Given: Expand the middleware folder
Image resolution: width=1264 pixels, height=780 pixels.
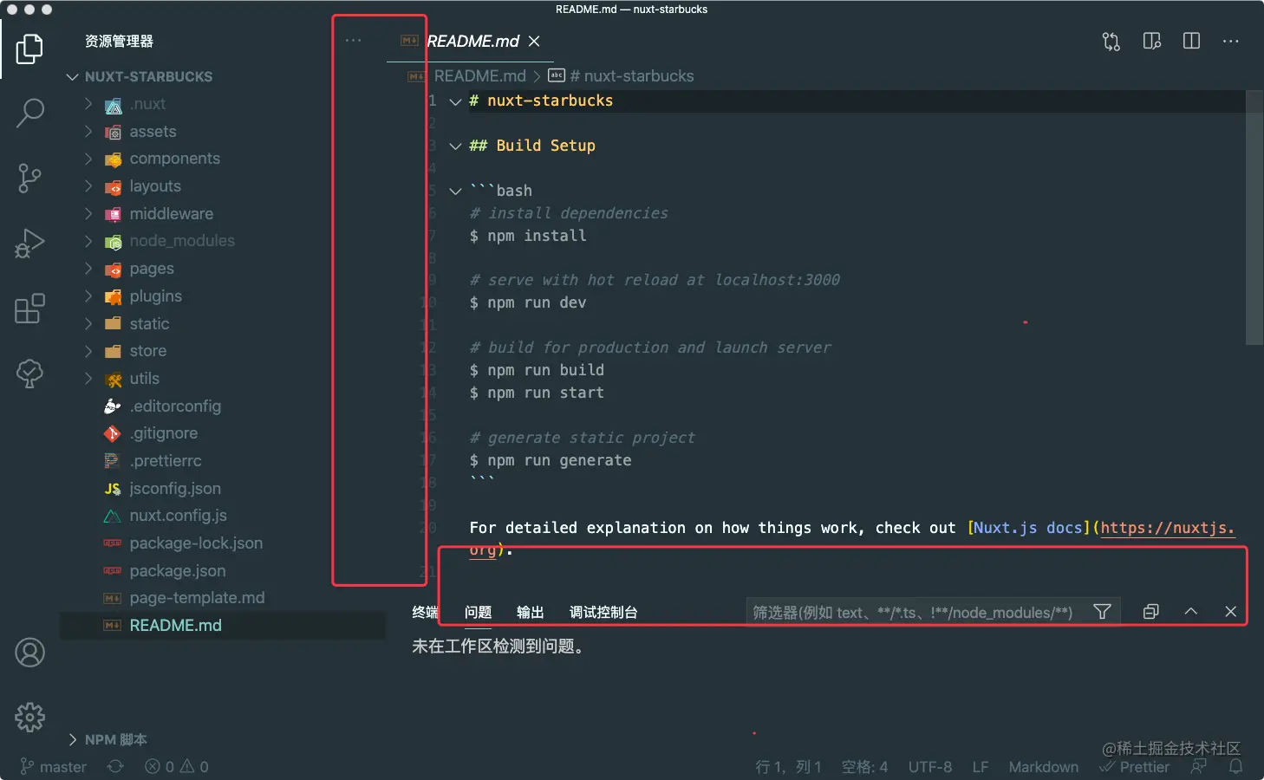Looking at the screenshot, I should pyautogui.click(x=88, y=214).
